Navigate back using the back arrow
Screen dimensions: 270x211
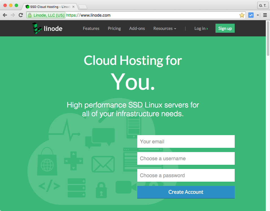tap(5, 15)
